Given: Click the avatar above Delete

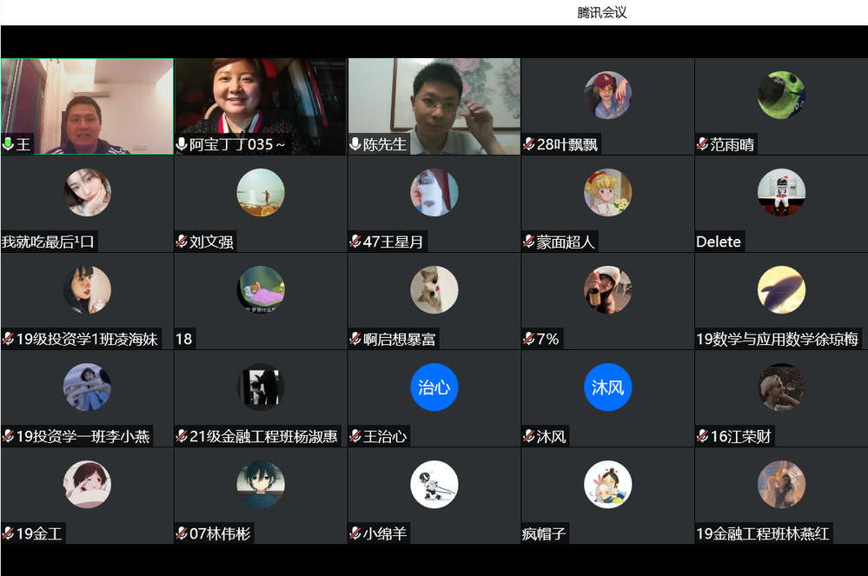Looking at the screenshot, I should pyautogui.click(x=781, y=193).
